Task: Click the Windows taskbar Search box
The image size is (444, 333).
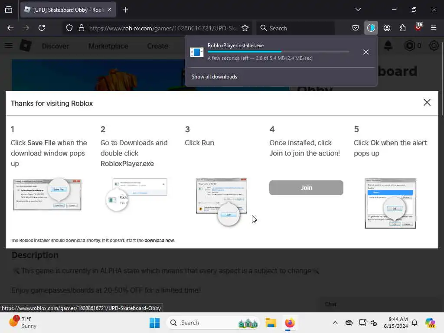Action: (x=213, y=323)
